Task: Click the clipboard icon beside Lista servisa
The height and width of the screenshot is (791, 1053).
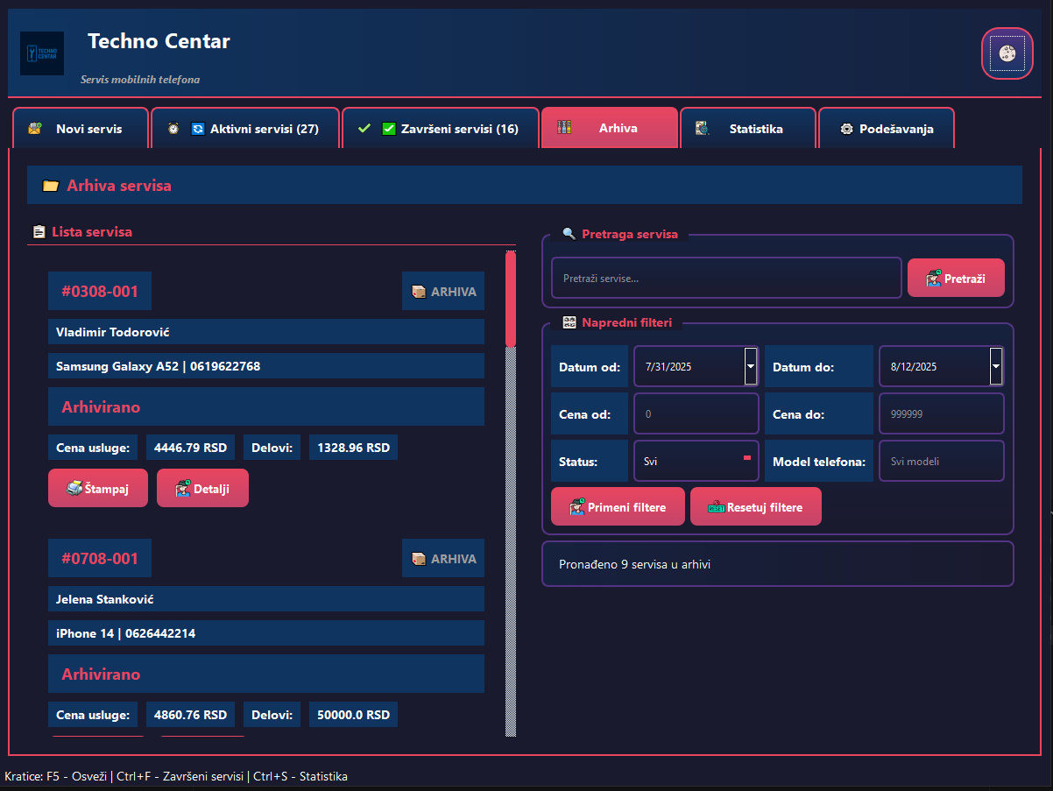Action: tap(39, 232)
